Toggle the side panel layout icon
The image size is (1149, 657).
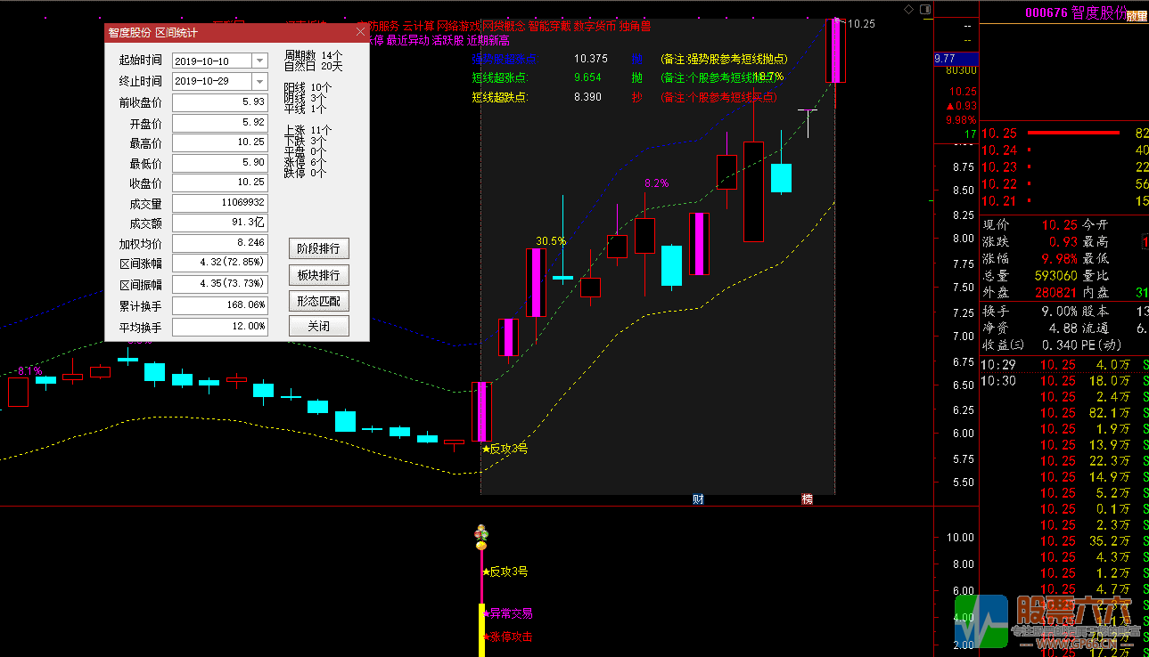click(x=923, y=9)
